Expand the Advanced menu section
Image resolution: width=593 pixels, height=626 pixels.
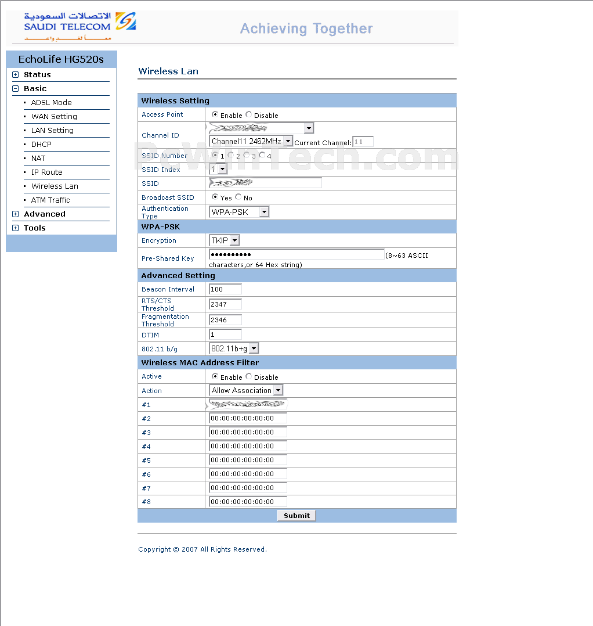[x=16, y=214]
